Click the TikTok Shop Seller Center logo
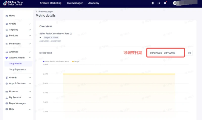This screenshot has height=120, width=202. pyautogui.click(x=13, y=3)
